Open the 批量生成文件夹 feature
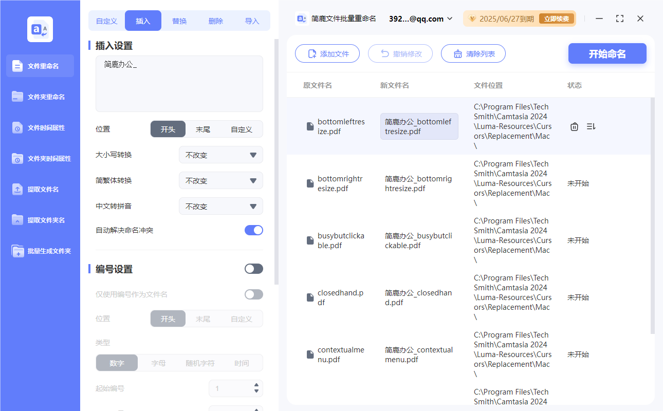Image resolution: width=663 pixels, height=411 pixels. click(40, 251)
